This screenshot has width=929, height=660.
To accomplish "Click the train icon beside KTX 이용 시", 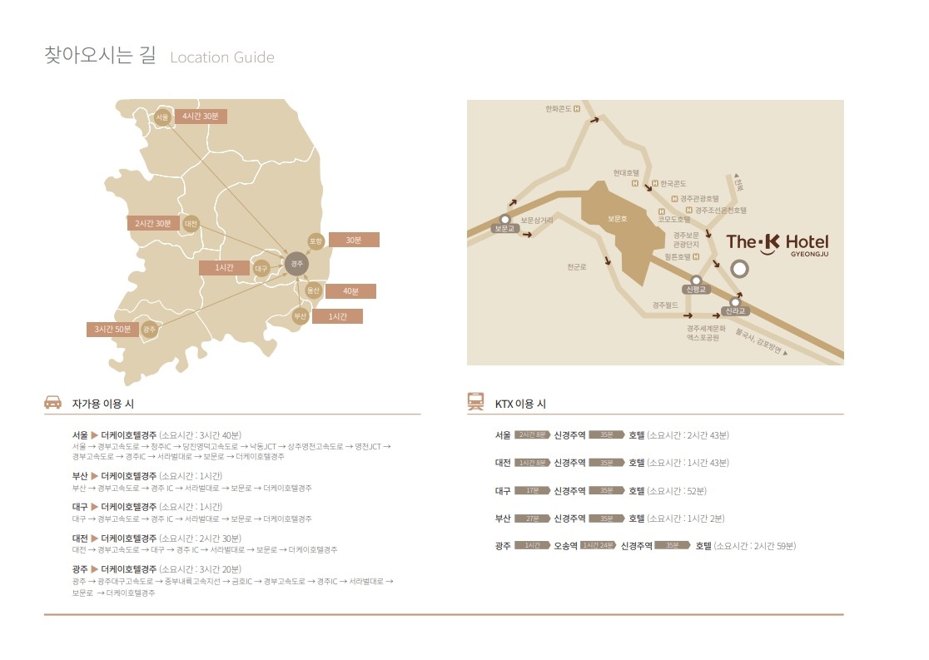I will [x=475, y=403].
